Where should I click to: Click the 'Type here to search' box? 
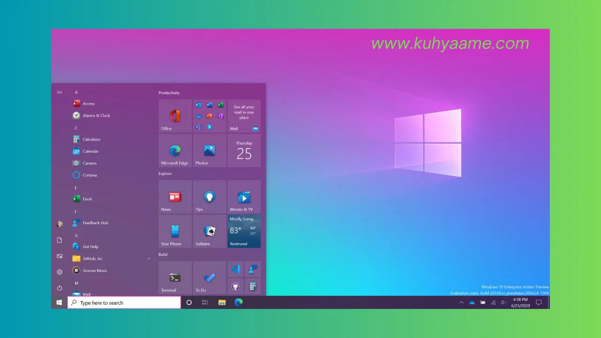(124, 303)
